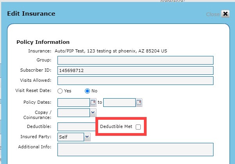Focus the Additional Info text area
235x164 pixels.
135,150
